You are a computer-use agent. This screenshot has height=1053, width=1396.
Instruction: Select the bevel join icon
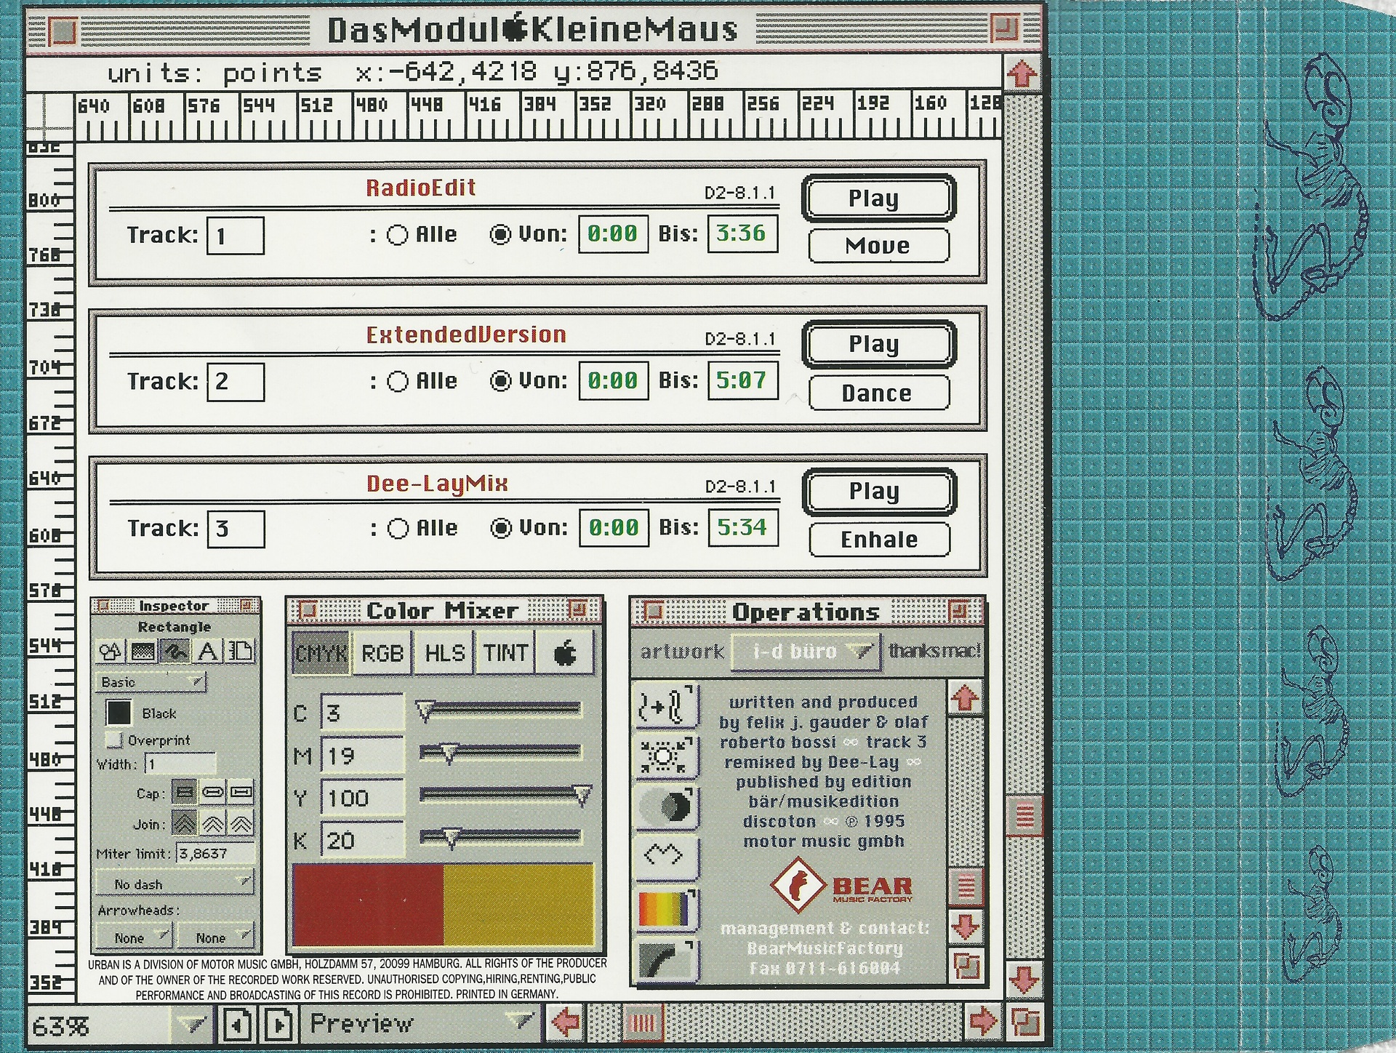241,823
